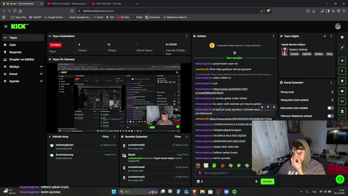Click the screen capture icon in right sidebar
The image size is (348, 196).
click(x=342, y=61)
